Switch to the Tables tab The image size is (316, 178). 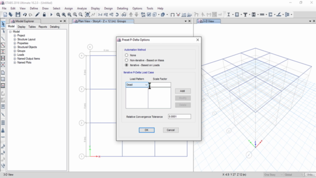pos(32,27)
